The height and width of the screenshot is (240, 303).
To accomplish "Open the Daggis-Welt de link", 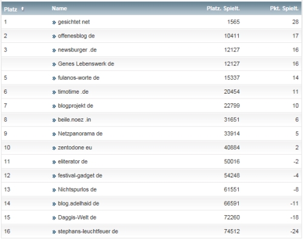I will (77, 217).
